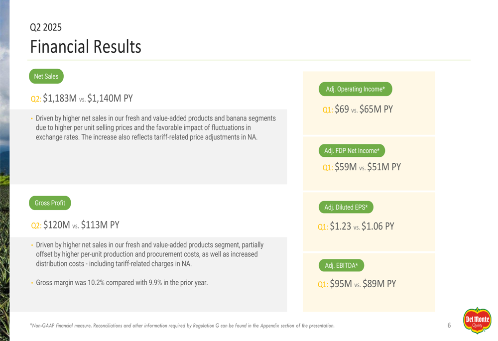The height and width of the screenshot is (341, 498).
Task: Select the Gross Profit green label
Action: (x=50, y=203)
